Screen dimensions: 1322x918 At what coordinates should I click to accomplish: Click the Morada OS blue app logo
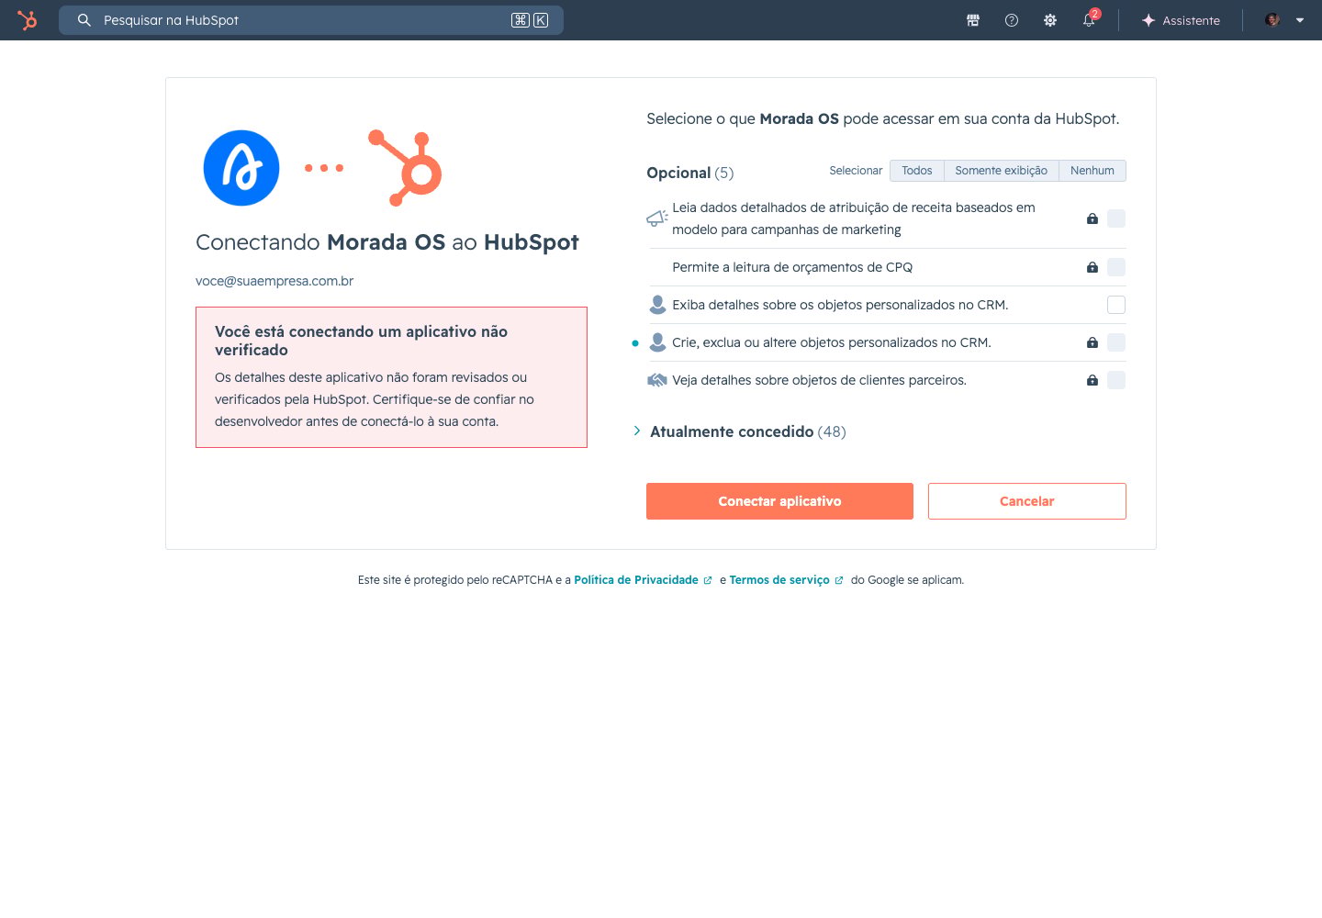(x=241, y=168)
